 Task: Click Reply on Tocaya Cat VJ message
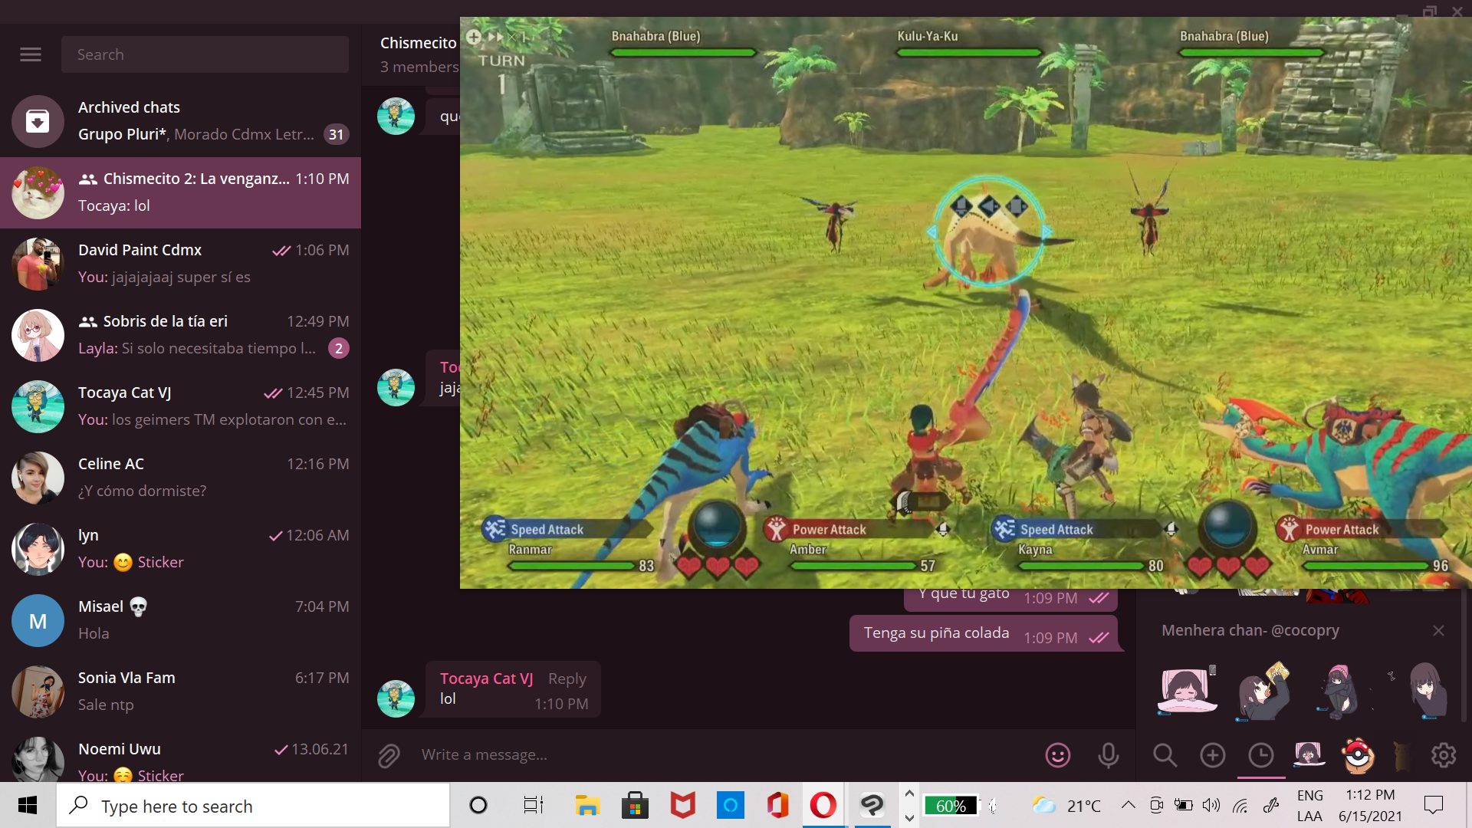coord(567,678)
